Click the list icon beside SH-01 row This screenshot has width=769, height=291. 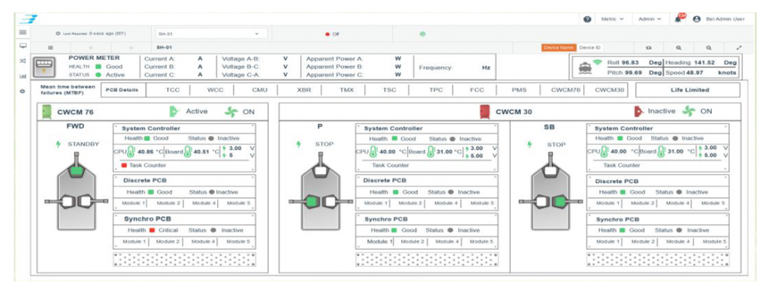(50, 47)
